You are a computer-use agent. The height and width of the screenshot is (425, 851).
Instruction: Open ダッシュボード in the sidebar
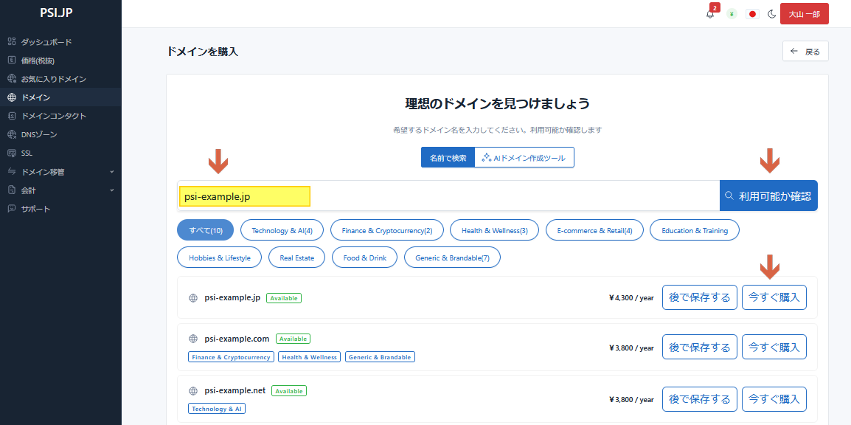tap(46, 42)
